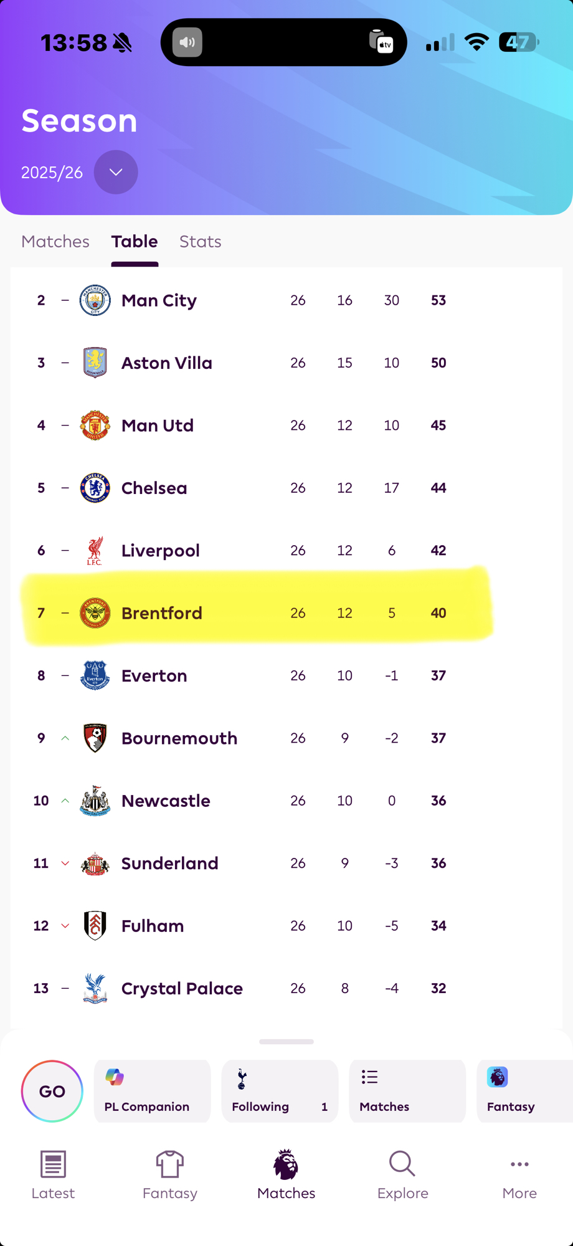Open the Crystal Palace team link
Image resolution: width=573 pixels, height=1246 pixels.
coord(182,988)
